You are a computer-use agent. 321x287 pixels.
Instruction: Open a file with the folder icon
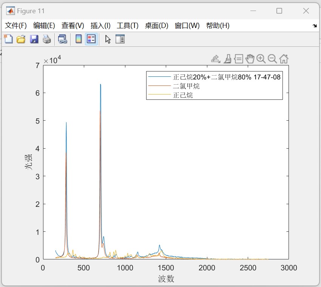point(21,39)
